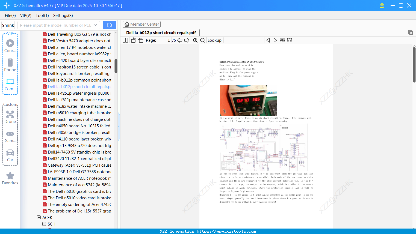This screenshot has width=416, height=234.
Task: Click the file list vertical scrollbar thumb
Action: click(x=116, y=66)
